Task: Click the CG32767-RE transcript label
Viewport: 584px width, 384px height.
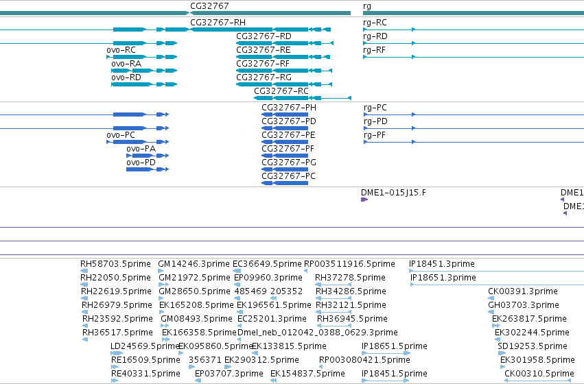Action: pos(264,50)
